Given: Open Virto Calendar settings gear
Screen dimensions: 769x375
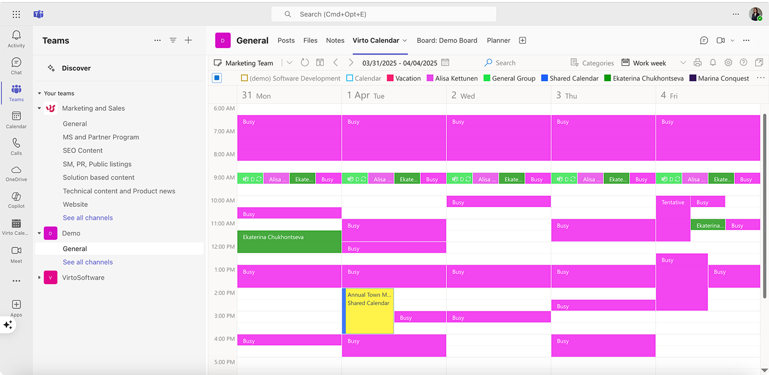Looking at the screenshot, I should point(728,62).
